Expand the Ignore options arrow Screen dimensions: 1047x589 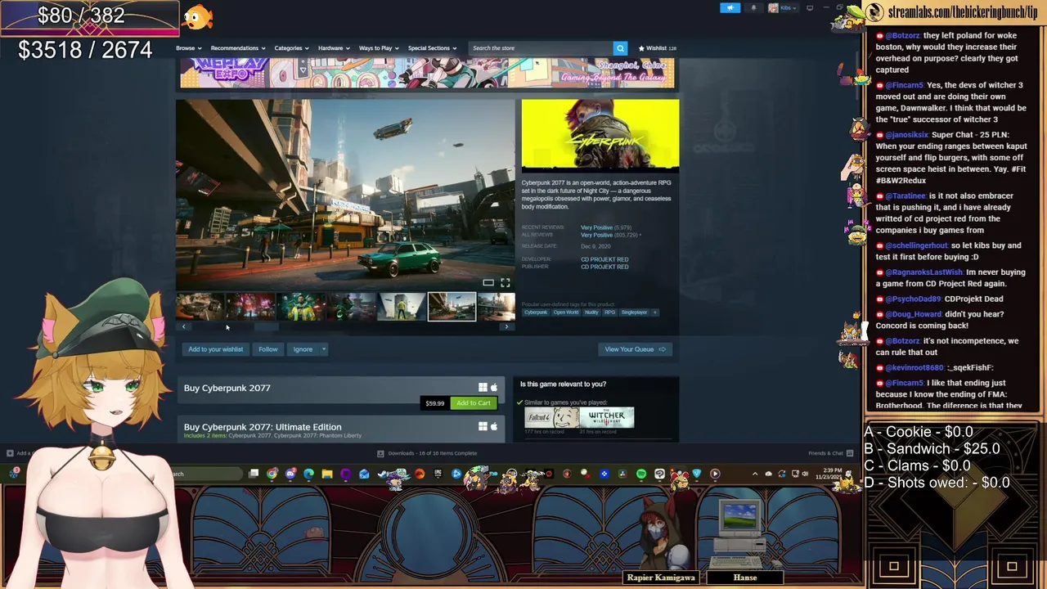323,349
